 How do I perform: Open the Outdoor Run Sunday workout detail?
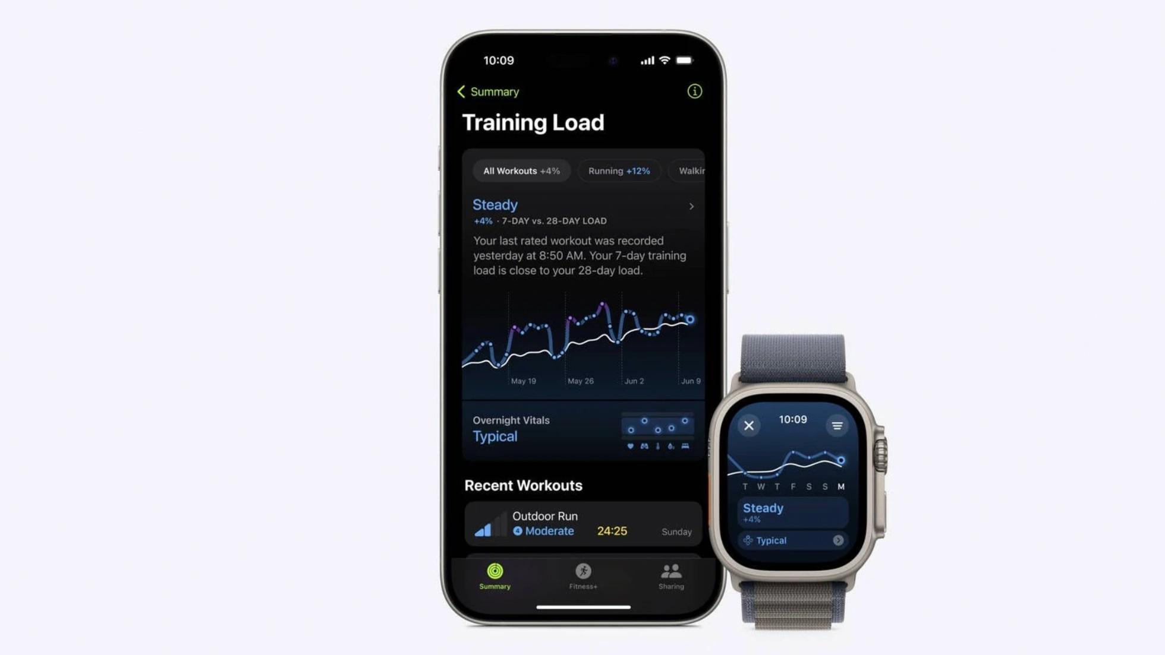coord(582,523)
